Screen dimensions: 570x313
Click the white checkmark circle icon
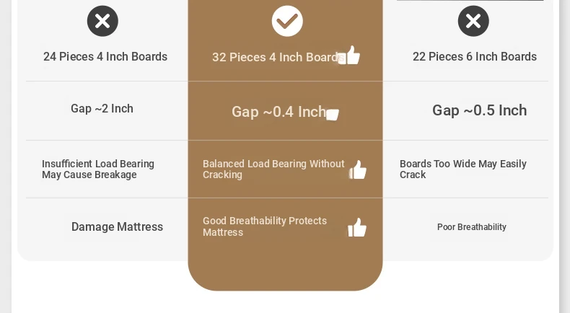(x=287, y=21)
